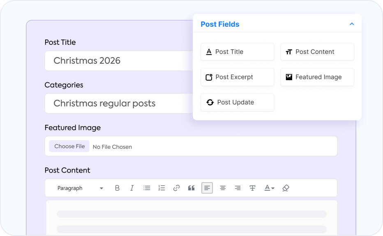Click the Choose File button

click(x=69, y=146)
